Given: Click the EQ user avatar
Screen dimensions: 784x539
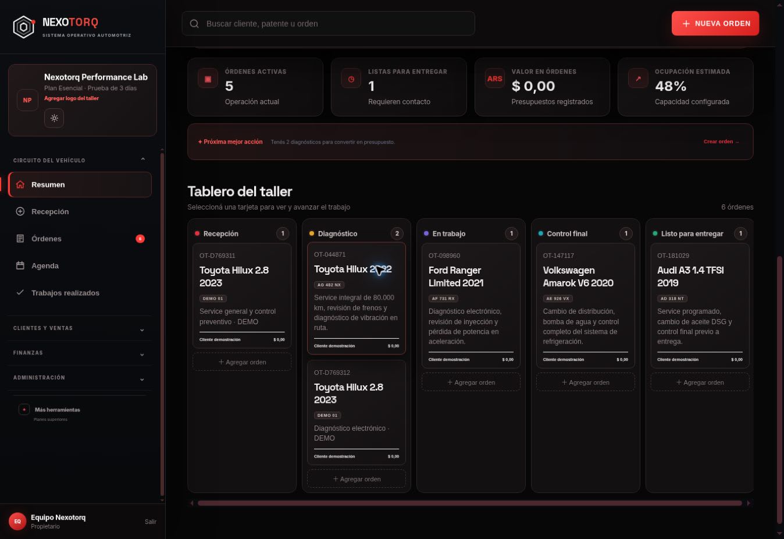Looking at the screenshot, I should pos(17,522).
